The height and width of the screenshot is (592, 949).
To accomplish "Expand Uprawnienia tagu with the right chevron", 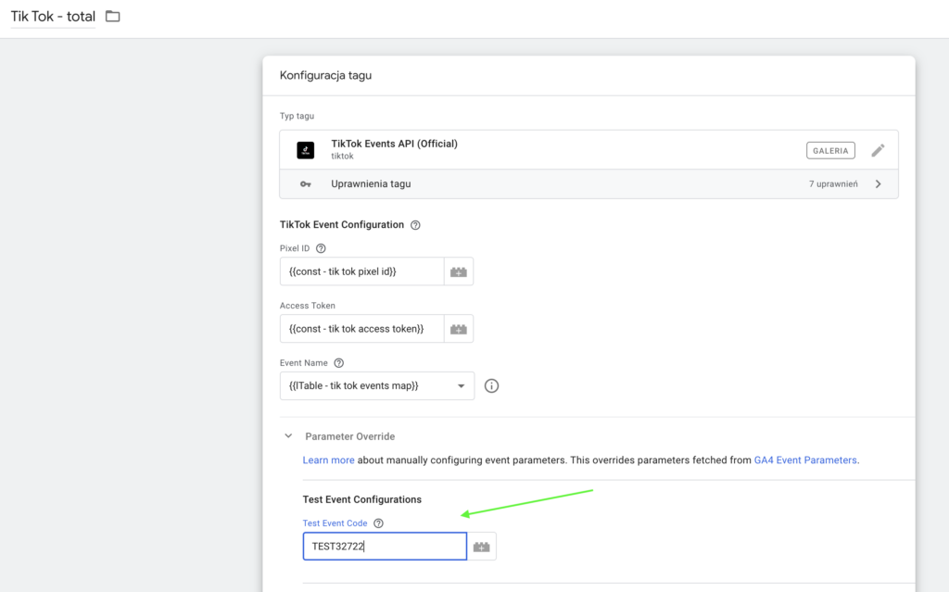I will click(x=878, y=184).
